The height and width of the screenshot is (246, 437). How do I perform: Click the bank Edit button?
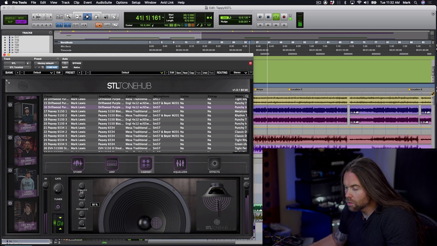point(58,73)
